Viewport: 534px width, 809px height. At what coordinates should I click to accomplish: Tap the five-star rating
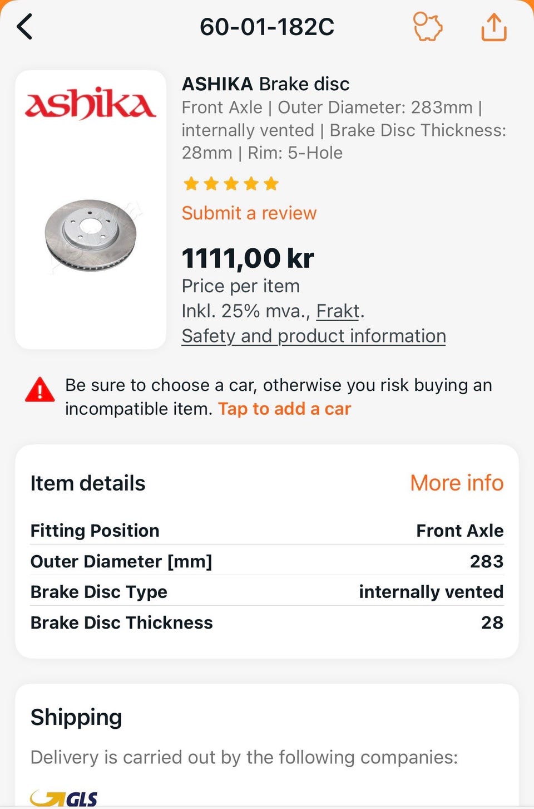231,183
